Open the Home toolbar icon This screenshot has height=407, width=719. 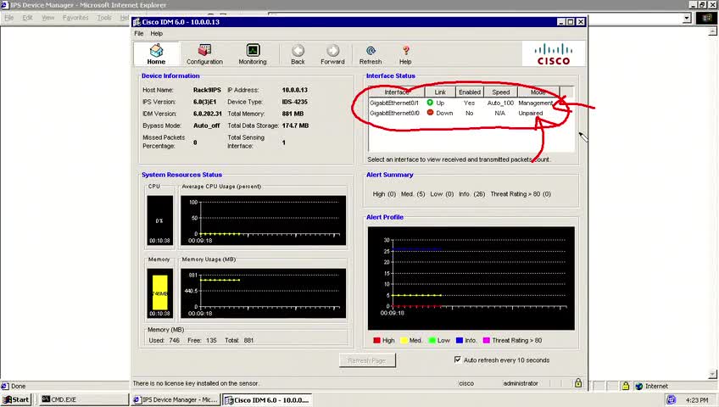click(156, 54)
